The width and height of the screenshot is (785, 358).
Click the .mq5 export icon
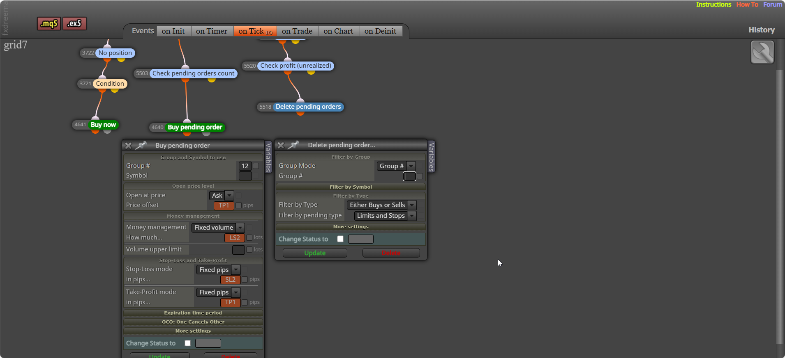point(49,24)
